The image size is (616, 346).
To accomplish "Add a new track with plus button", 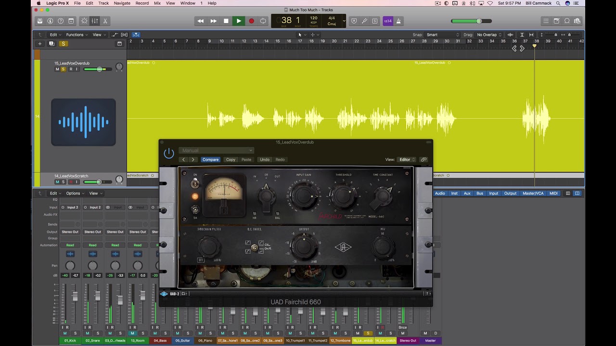I will [40, 44].
